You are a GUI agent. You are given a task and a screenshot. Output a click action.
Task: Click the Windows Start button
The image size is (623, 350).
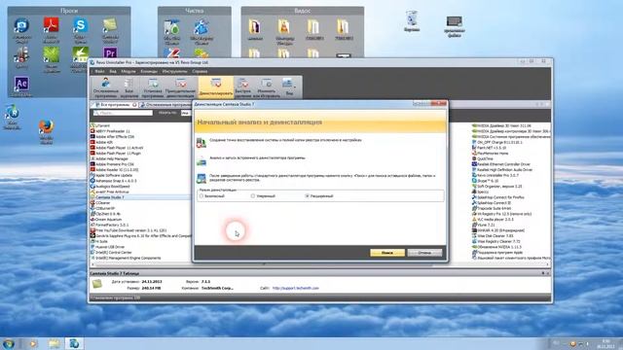point(9,343)
